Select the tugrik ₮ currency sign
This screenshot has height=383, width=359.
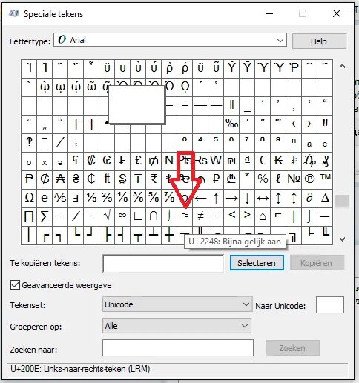294,161
